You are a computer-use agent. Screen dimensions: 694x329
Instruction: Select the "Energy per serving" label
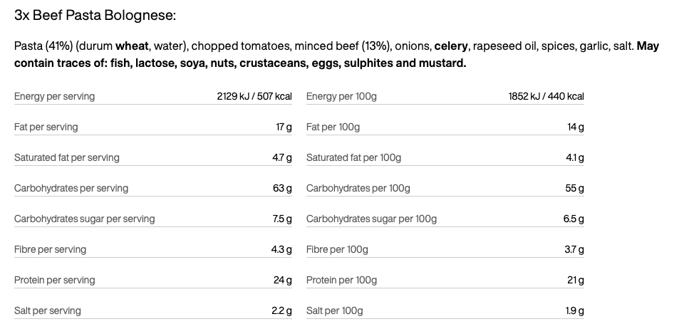click(x=54, y=96)
